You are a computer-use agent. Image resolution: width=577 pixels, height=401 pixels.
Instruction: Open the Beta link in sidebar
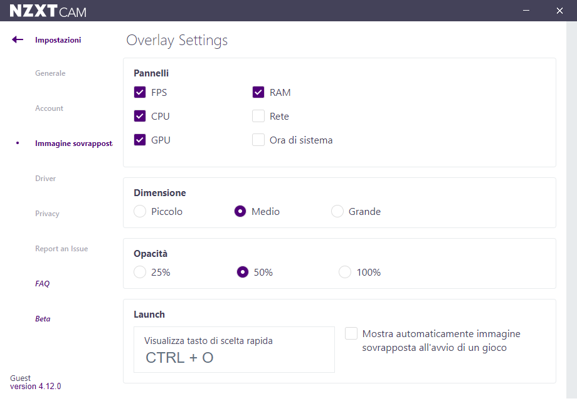[43, 319]
